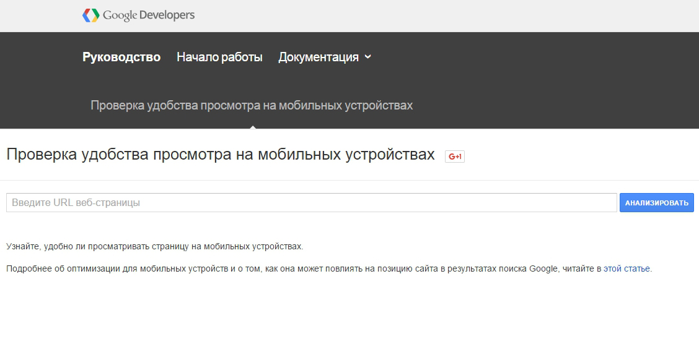Click the Google Developers wordmark text
This screenshot has width=699, height=339.
149,15
